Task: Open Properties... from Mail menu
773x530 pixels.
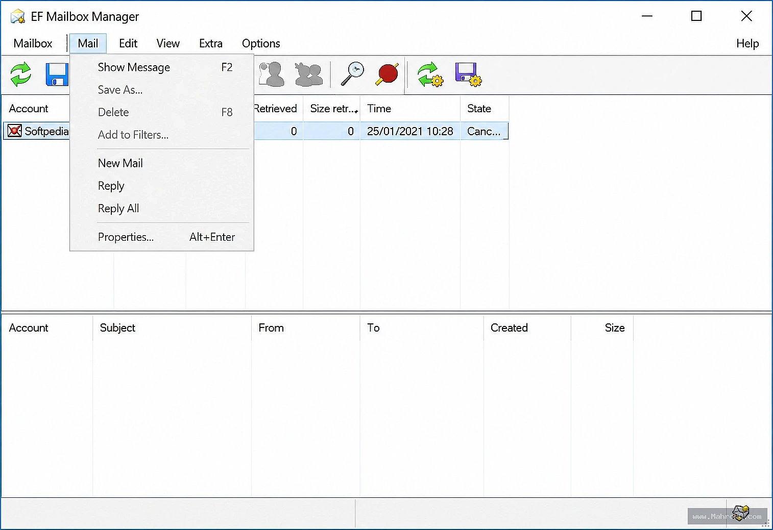Action: coord(162,237)
